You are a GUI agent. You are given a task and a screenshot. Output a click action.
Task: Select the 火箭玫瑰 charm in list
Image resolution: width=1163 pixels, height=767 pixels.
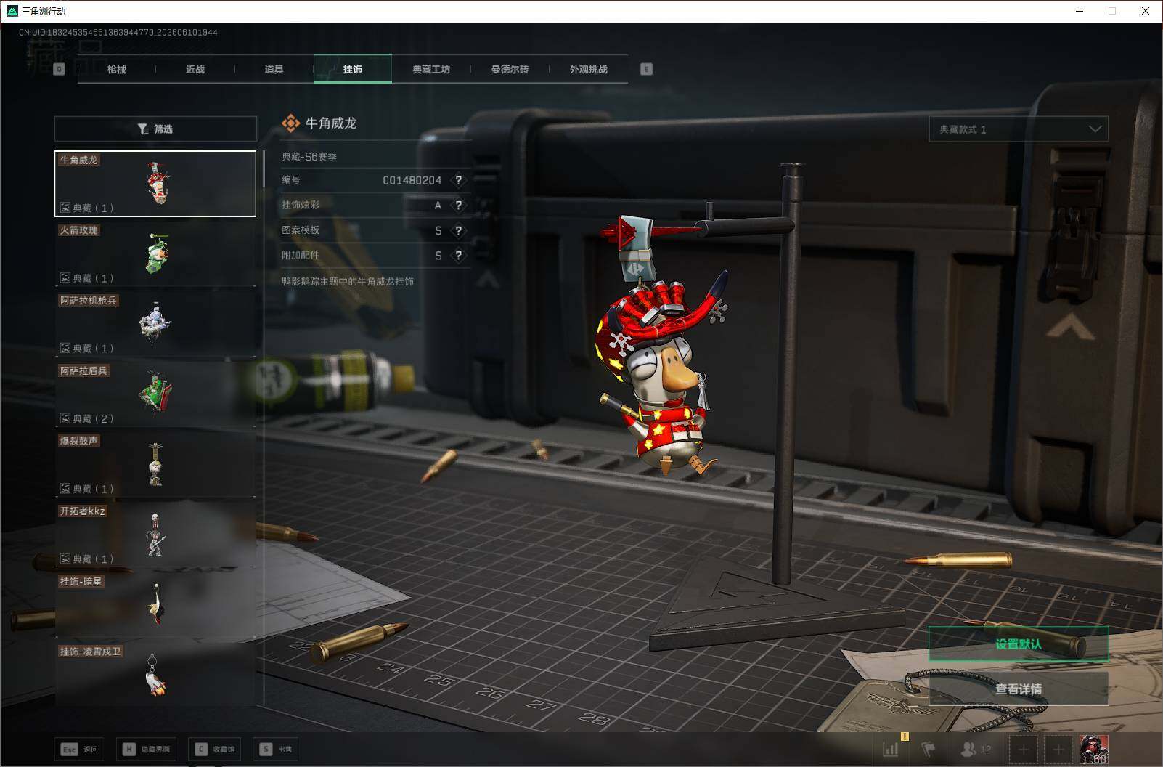(155, 253)
